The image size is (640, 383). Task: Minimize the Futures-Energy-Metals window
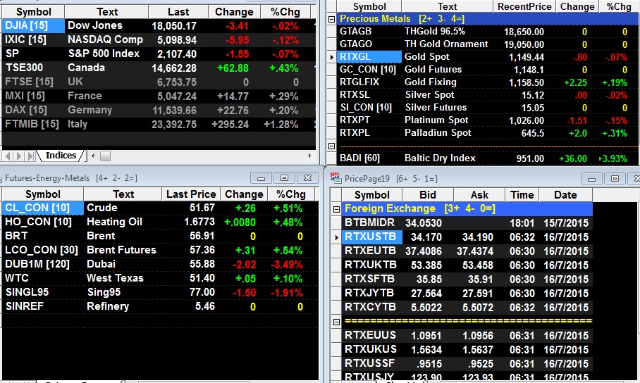click(x=261, y=178)
